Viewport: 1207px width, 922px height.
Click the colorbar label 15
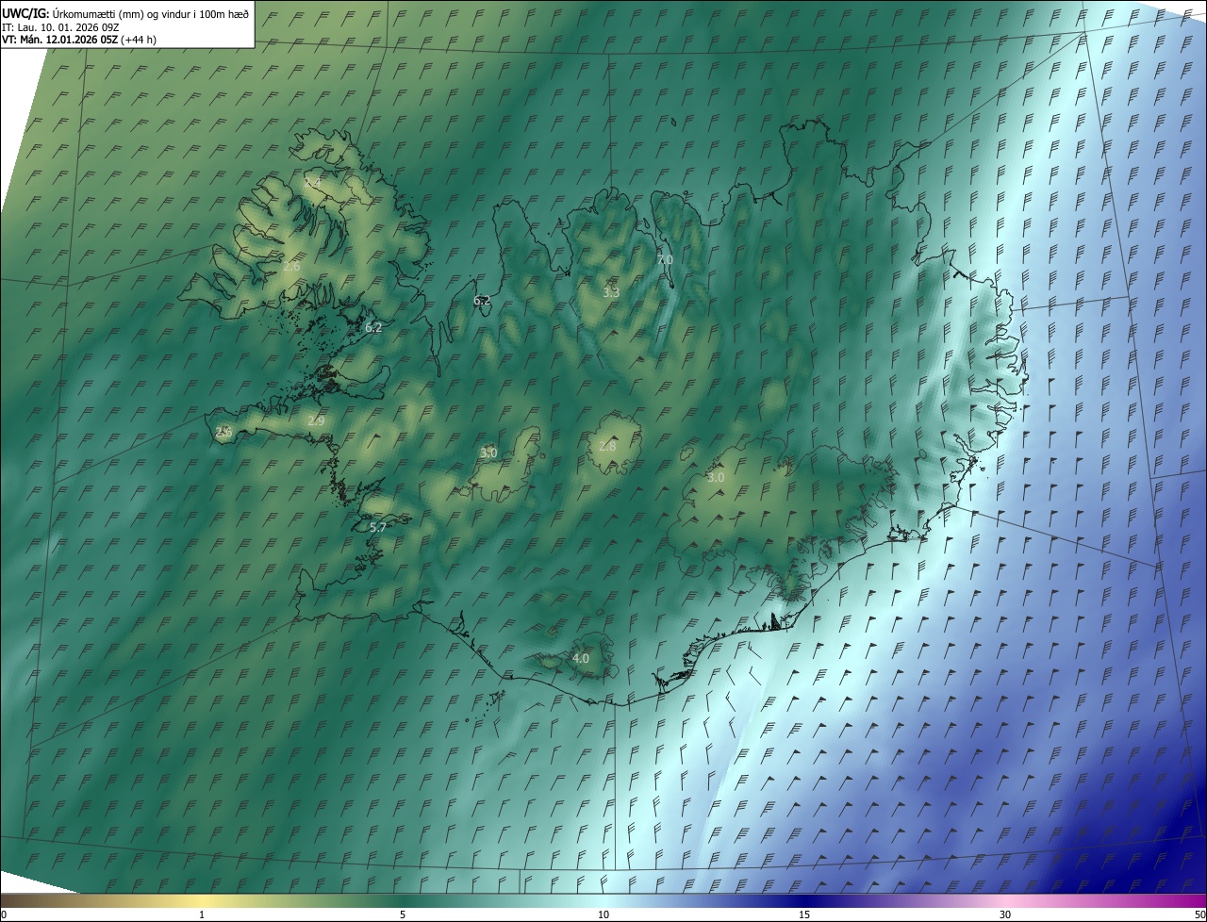point(804,914)
